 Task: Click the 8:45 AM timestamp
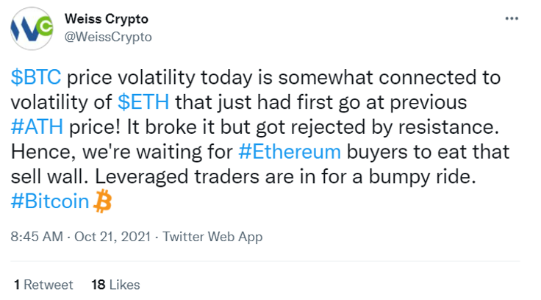point(37,237)
